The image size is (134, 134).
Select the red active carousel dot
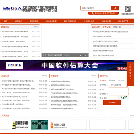83,55
